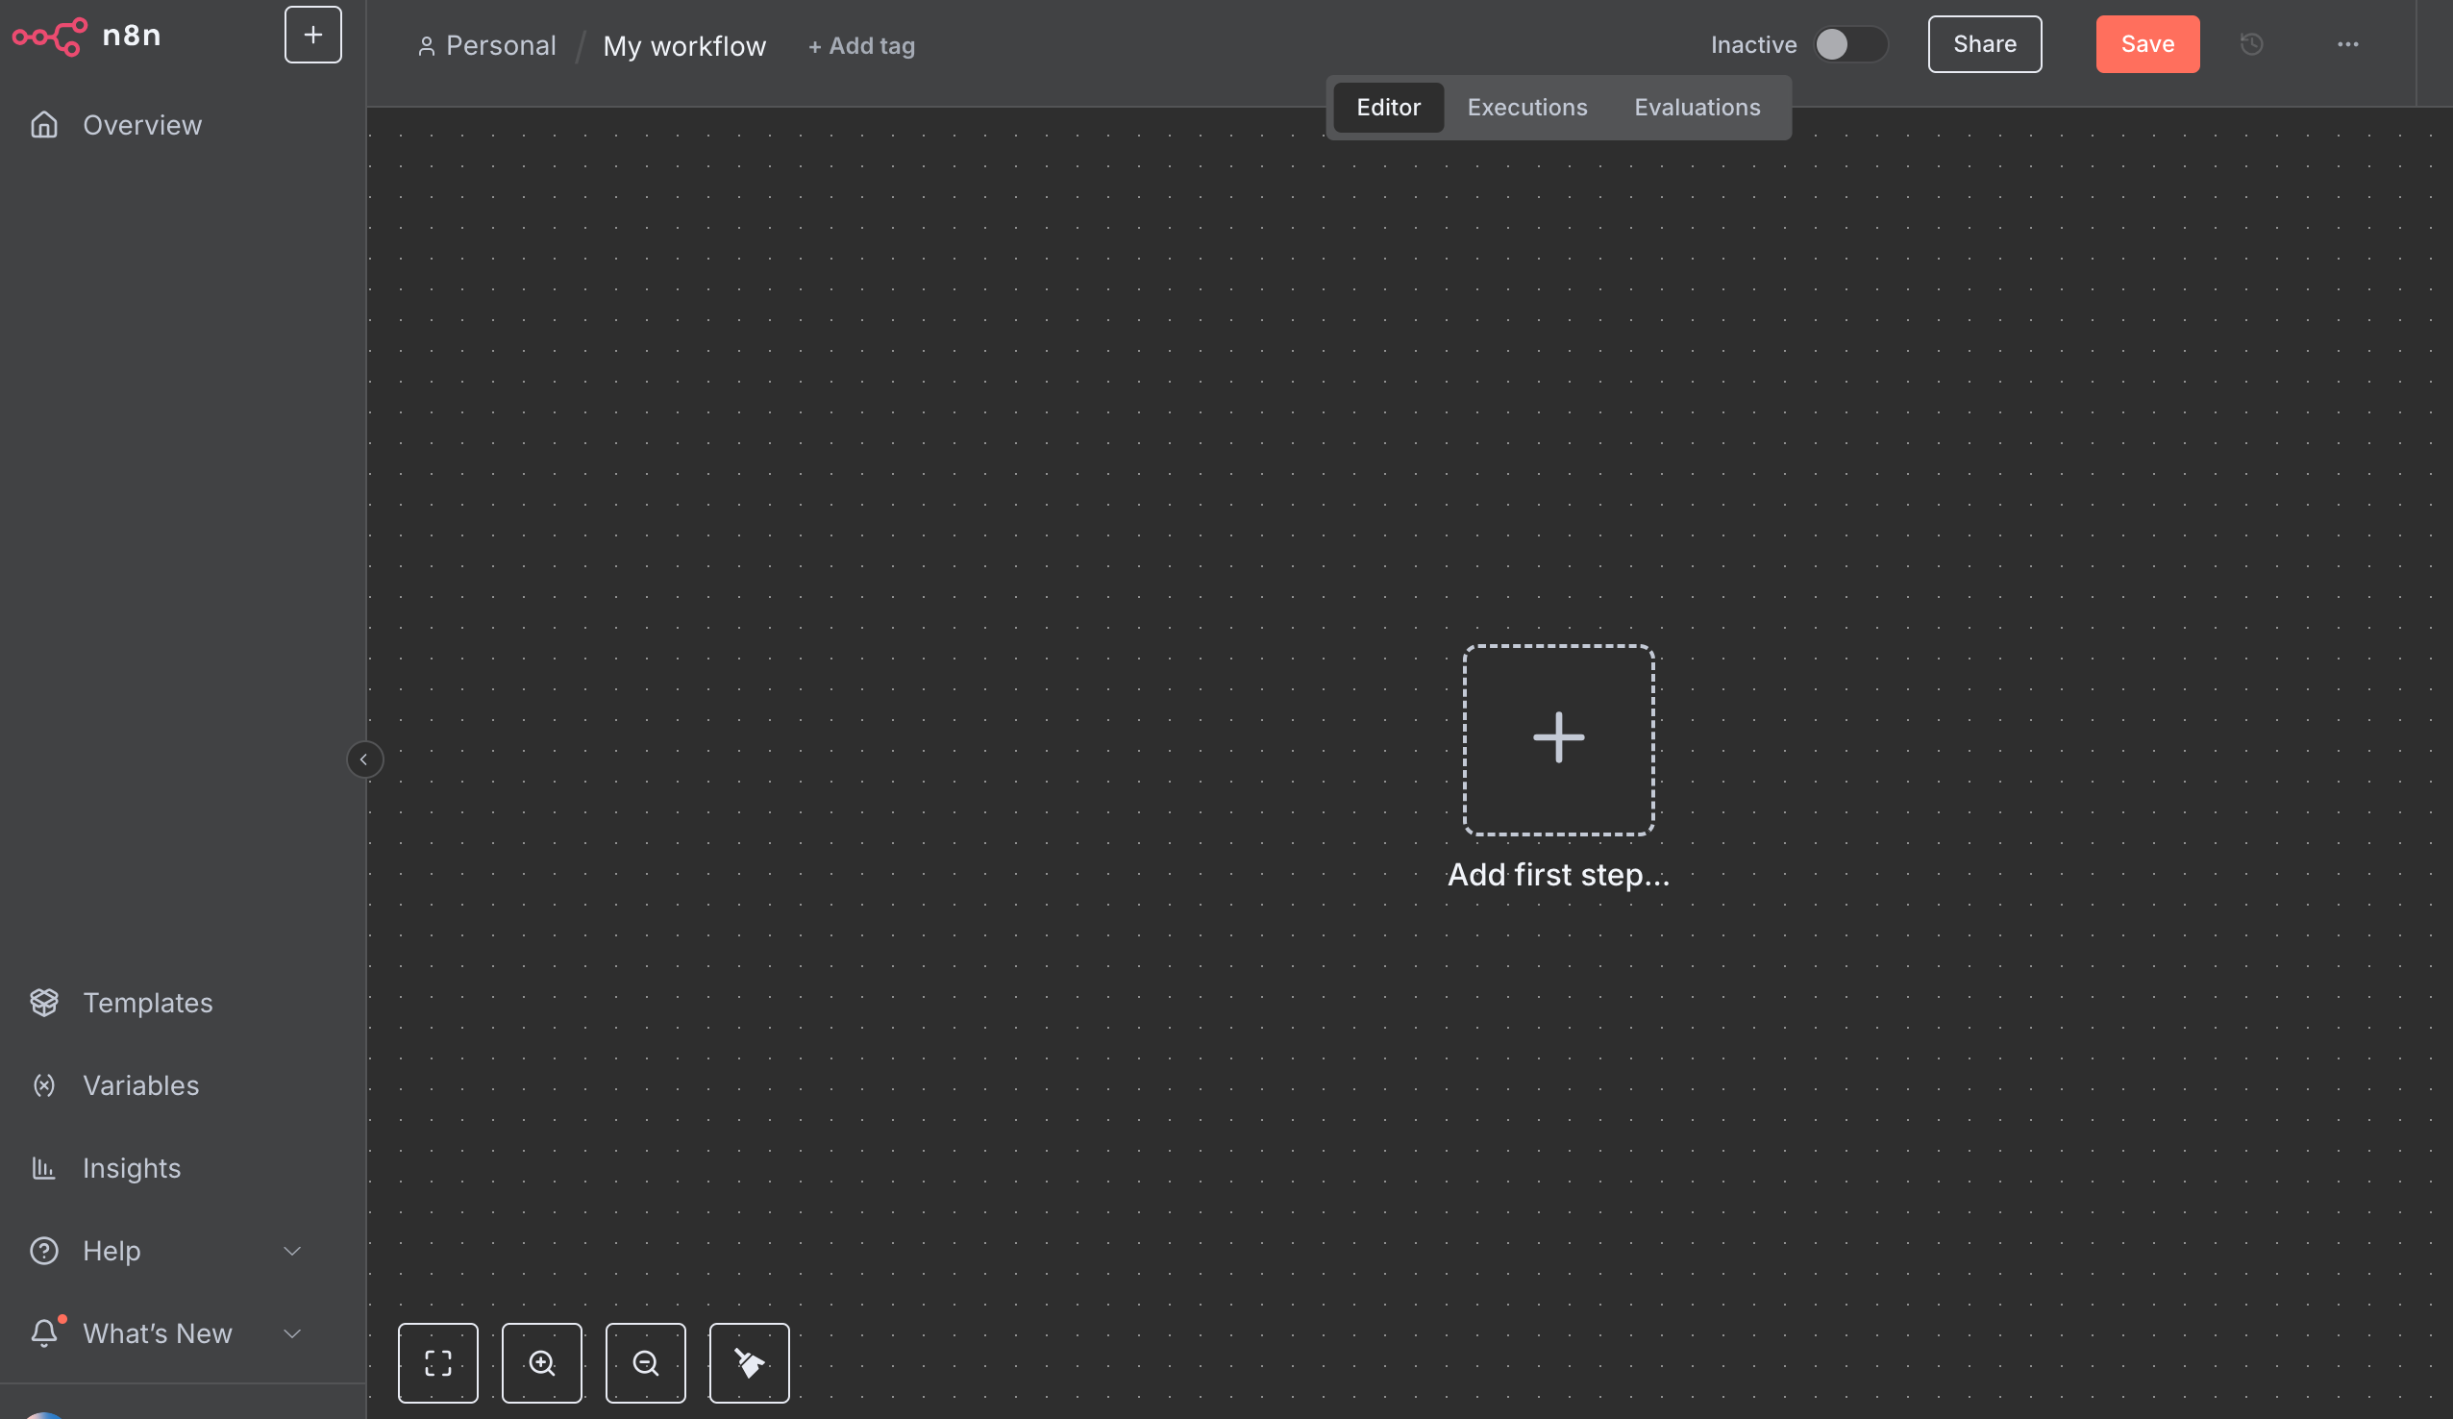Open workflow history clock icon
The height and width of the screenshot is (1419, 2453).
2250,44
